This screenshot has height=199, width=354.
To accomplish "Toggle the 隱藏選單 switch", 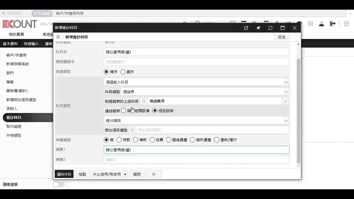I will pyautogui.click(x=59, y=184).
